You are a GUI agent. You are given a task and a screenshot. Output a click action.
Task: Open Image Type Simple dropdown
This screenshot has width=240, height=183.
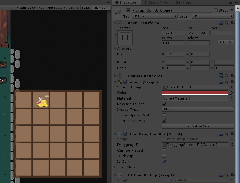(198, 110)
